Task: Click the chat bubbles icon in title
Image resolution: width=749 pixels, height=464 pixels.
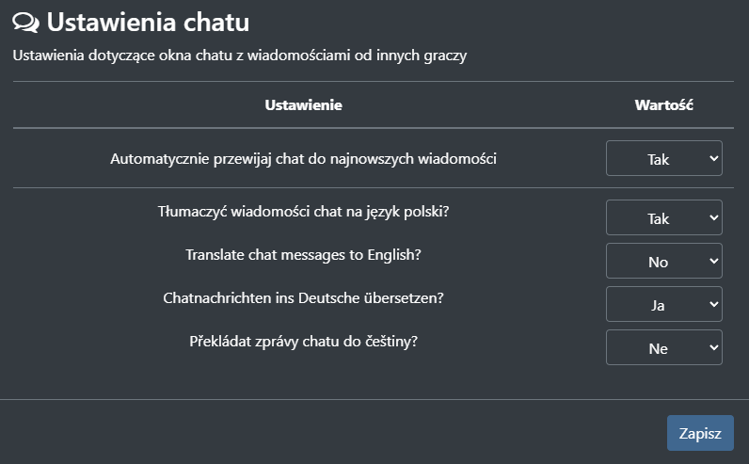Action: 26,22
